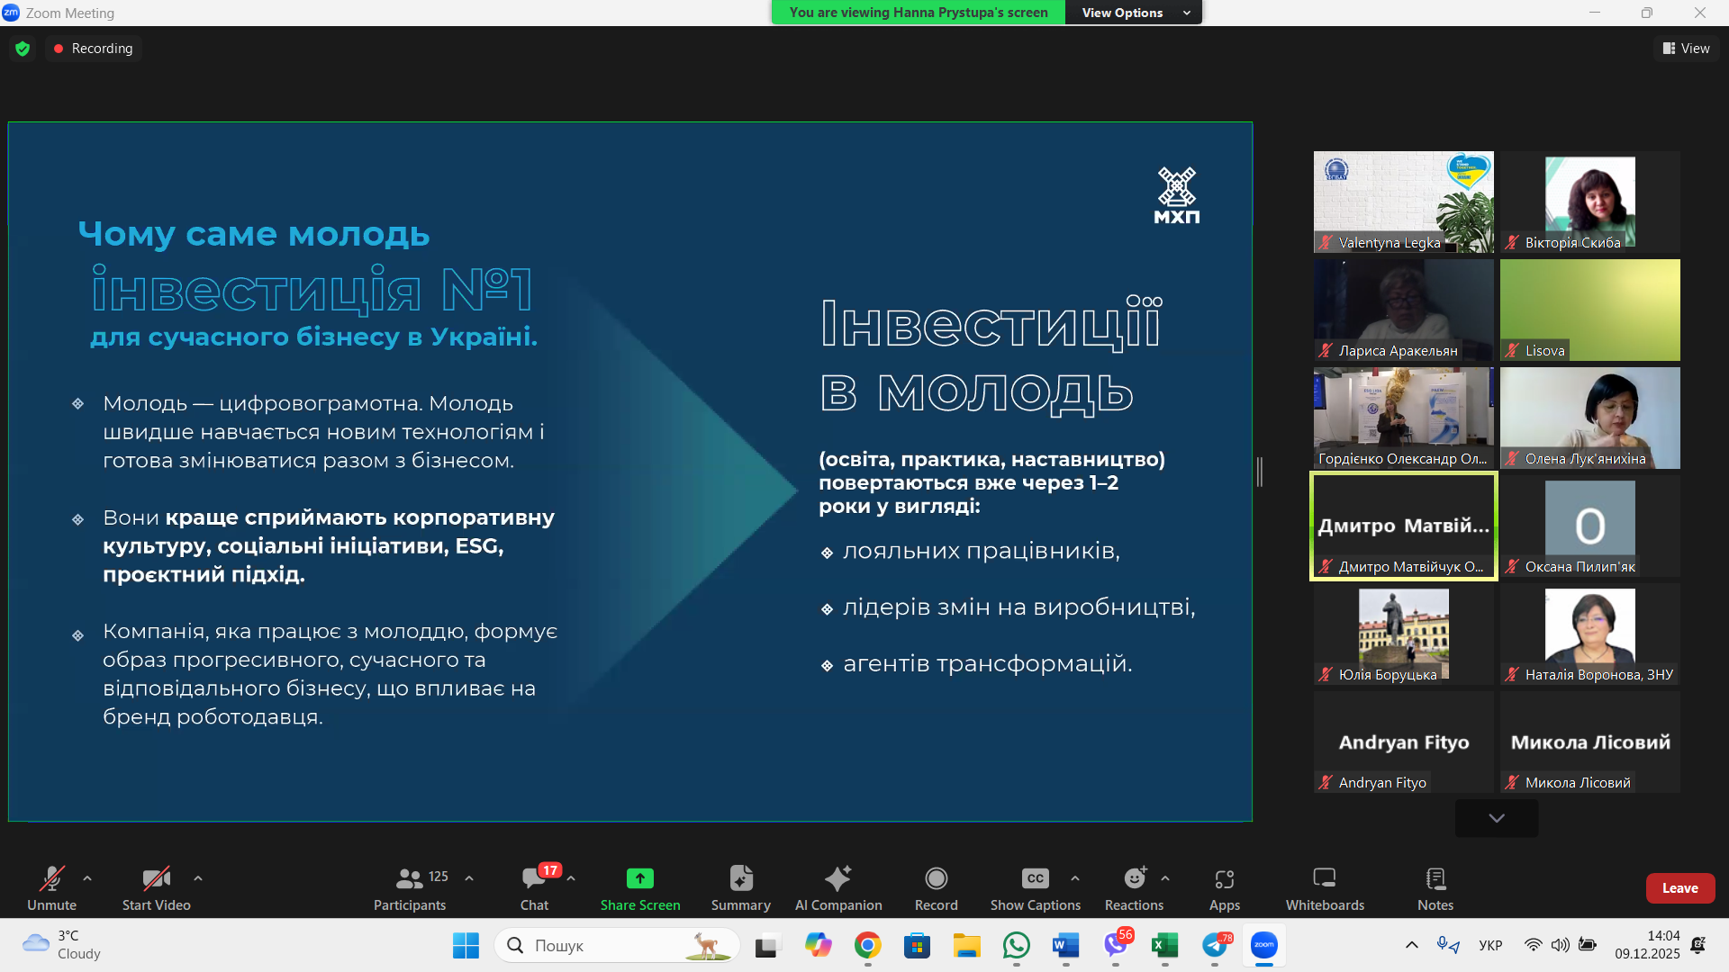Collapse the participant gallery with the chevron
1729x972 pixels.
tap(1496, 817)
